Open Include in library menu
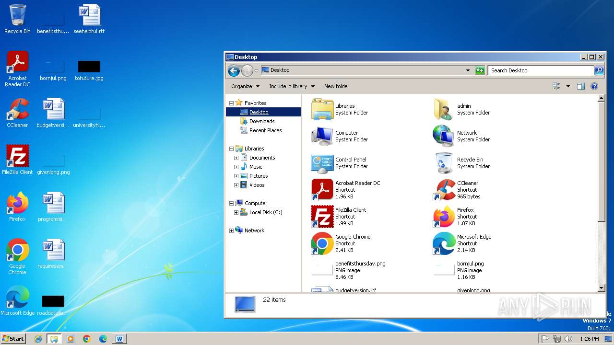 (292, 86)
